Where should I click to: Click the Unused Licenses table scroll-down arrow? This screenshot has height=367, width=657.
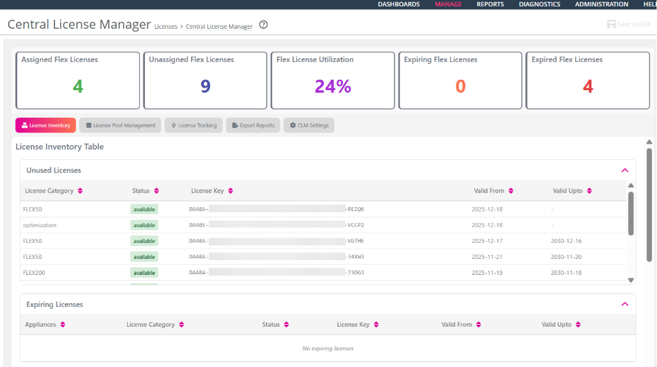point(631,280)
